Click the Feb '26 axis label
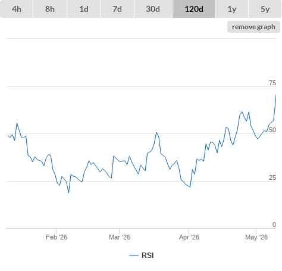Screen dimensions: 282x271 (x=57, y=237)
